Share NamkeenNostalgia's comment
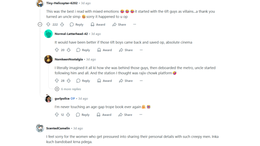Viewport: 260px width, 146px height. [x=126, y=81]
